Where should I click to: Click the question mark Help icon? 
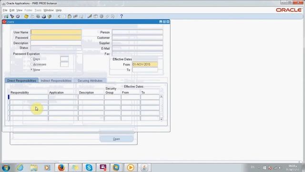(122, 16)
